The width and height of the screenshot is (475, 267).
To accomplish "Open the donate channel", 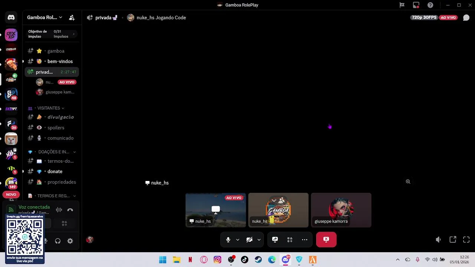I will click(52, 171).
